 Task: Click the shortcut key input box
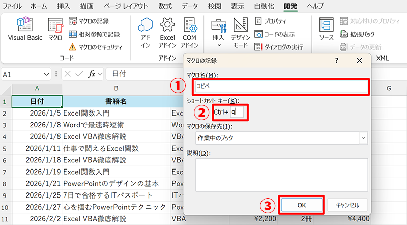click(237, 111)
